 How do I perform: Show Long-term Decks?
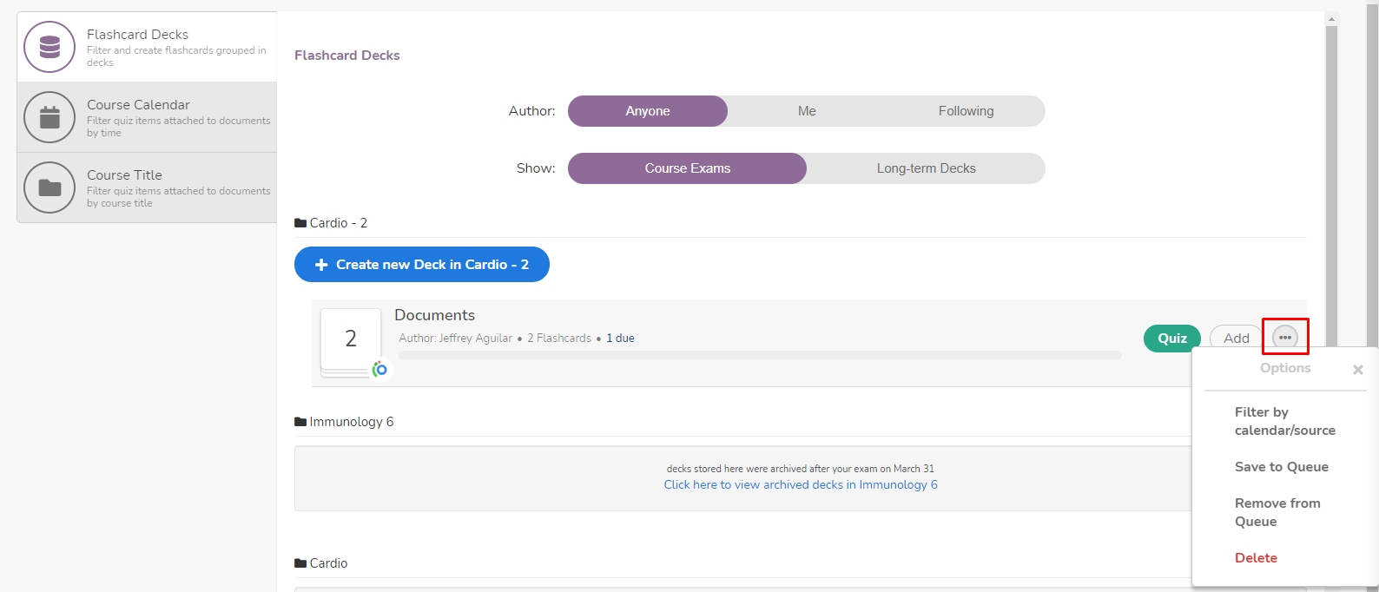coord(926,168)
